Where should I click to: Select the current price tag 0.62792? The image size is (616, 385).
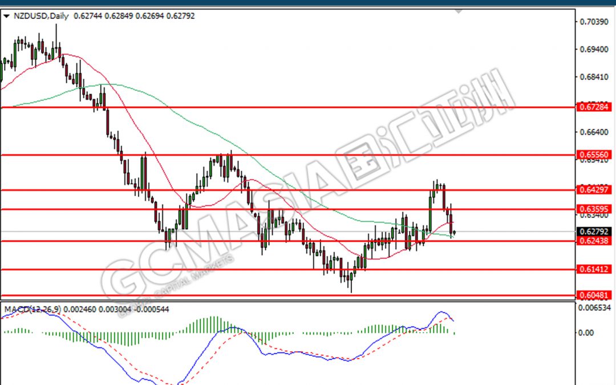click(x=595, y=232)
